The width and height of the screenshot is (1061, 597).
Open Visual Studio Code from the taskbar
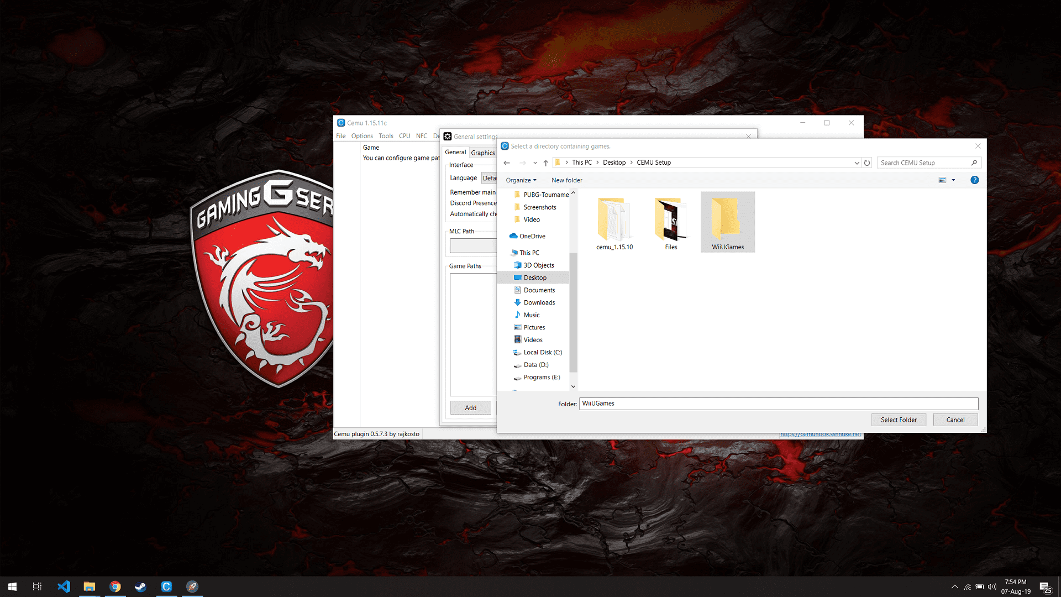click(64, 586)
